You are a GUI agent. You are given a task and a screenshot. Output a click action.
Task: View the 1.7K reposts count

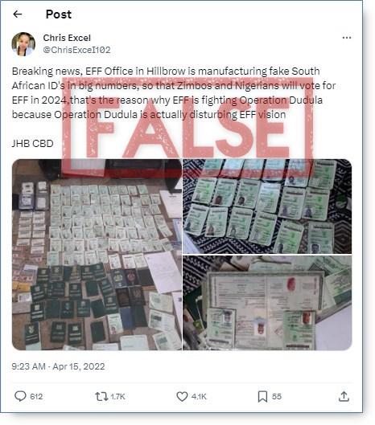click(x=117, y=397)
